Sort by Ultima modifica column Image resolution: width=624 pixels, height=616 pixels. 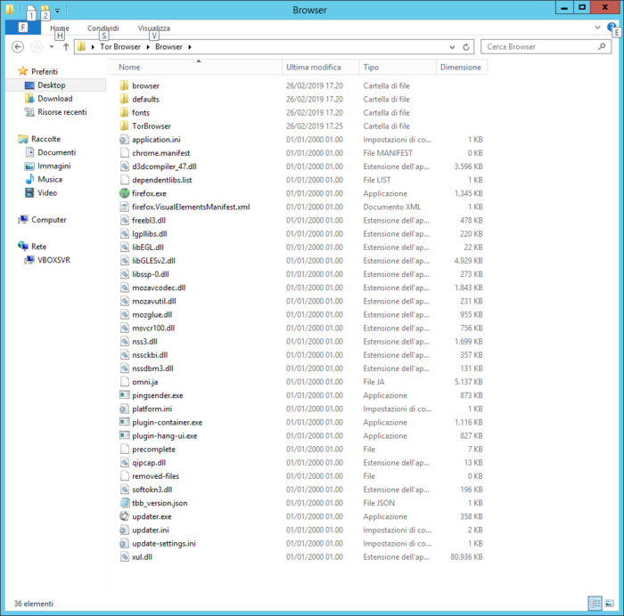pyautogui.click(x=321, y=67)
